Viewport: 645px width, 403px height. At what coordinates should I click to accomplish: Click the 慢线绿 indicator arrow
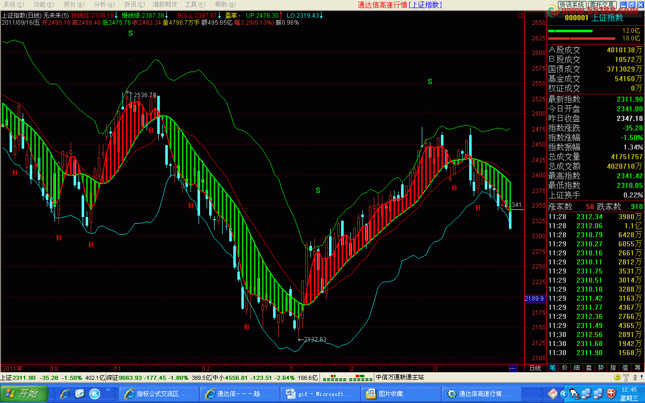point(167,16)
